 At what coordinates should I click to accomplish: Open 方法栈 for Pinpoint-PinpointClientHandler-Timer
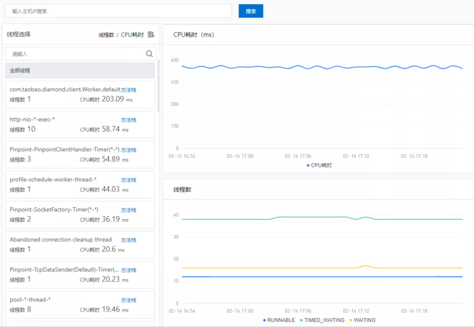pyautogui.click(x=128, y=150)
